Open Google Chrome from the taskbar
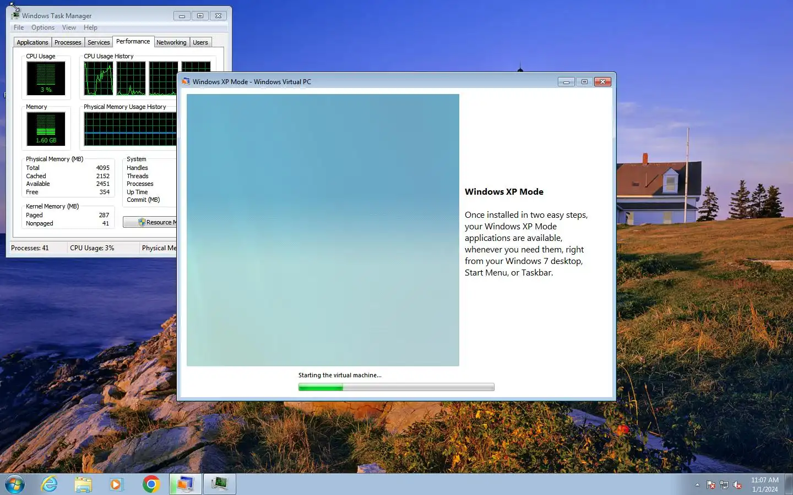Image resolution: width=793 pixels, height=495 pixels. [151, 484]
